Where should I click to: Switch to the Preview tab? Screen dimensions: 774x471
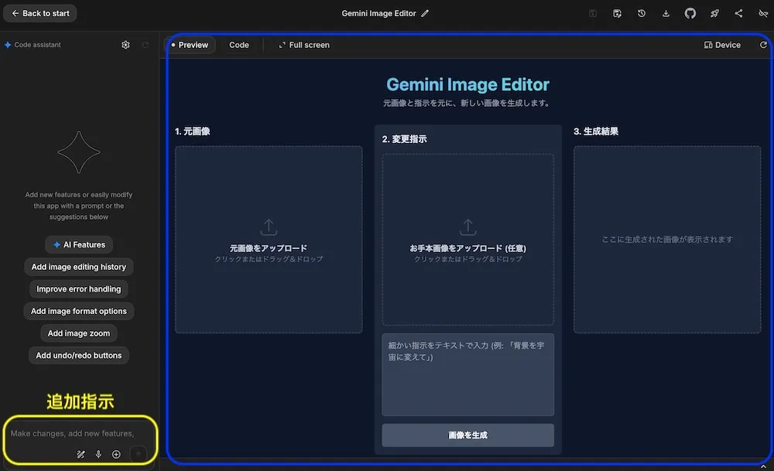point(190,45)
